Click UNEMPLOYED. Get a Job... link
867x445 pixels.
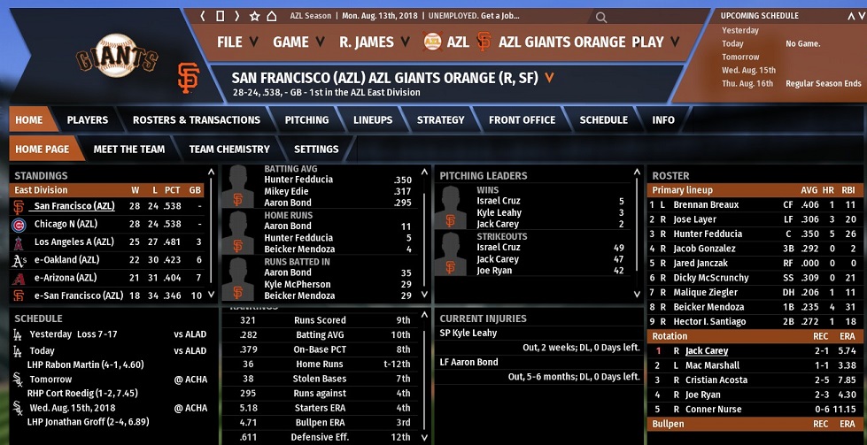coord(474,16)
